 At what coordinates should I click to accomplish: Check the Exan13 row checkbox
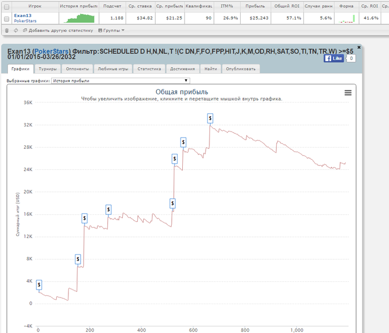7,19
